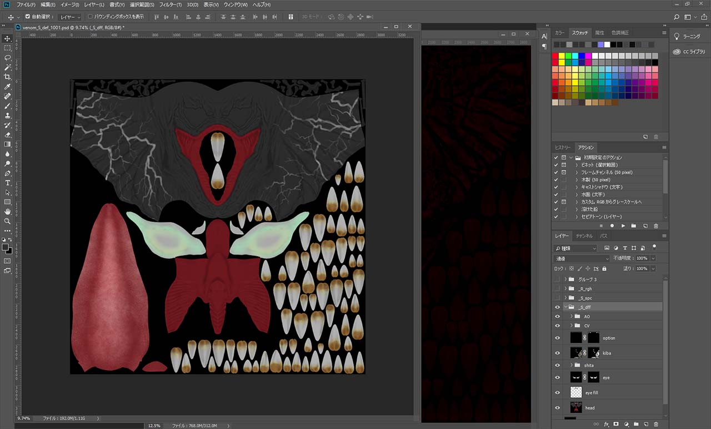Show the '_R_rgh' group via visibility box
711x429 pixels.
[557, 289]
